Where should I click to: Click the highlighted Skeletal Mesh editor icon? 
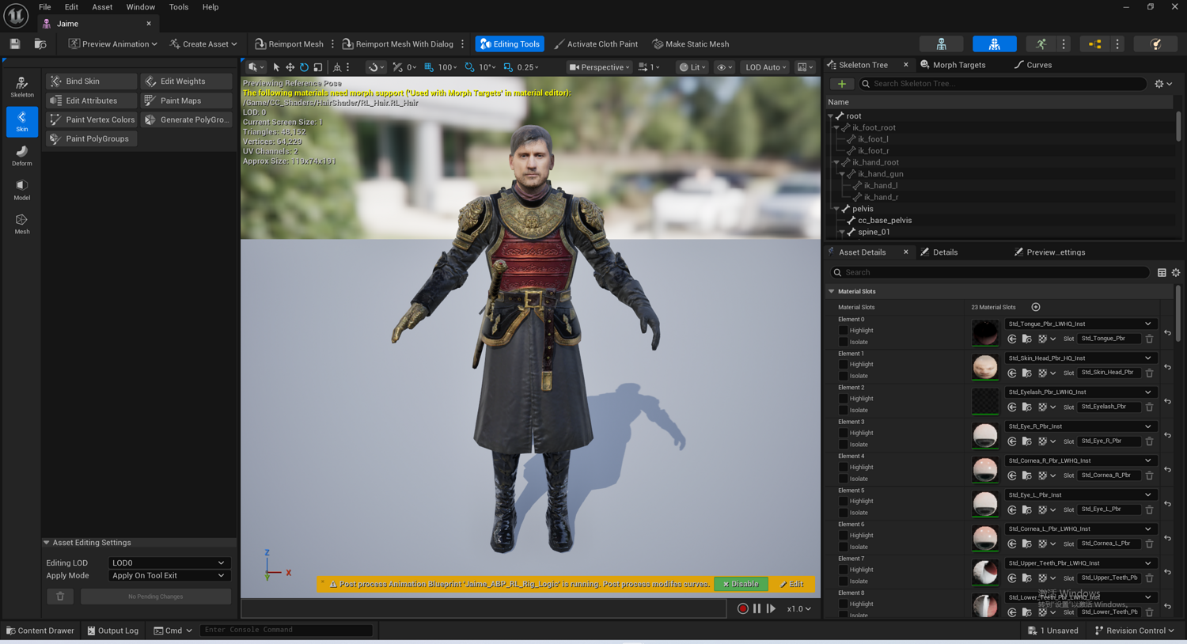pyautogui.click(x=995, y=44)
